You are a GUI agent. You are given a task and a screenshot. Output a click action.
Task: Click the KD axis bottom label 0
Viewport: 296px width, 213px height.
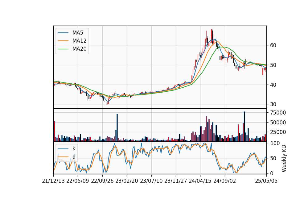[x=272, y=173]
